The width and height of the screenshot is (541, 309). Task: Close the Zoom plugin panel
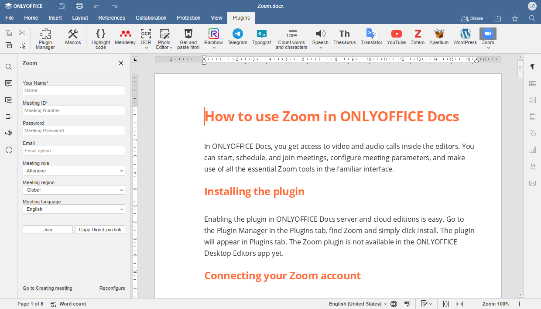click(121, 63)
